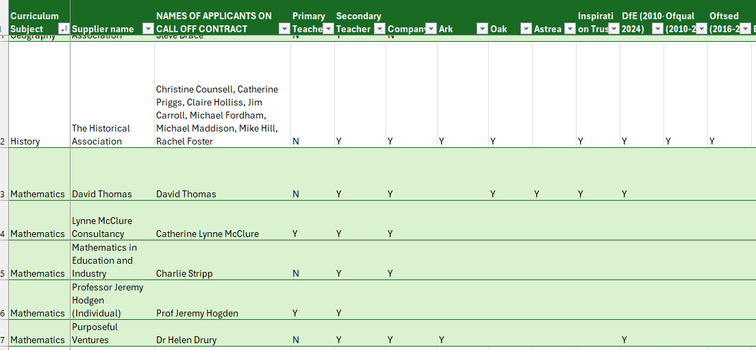Screen dimensions: 756x350
Task: Open the Oak column filter arrow
Action: pyautogui.click(x=526, y=29)
